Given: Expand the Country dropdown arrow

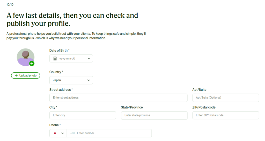Looking at the screenshot, I should 89,80.
